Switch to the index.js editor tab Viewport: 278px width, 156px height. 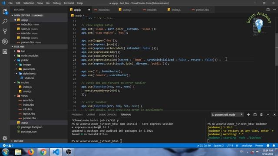pos(176,10)
